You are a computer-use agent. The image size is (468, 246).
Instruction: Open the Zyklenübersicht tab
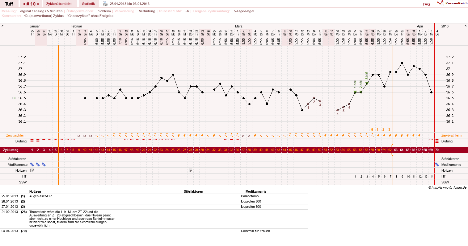(x=59, y=4)
